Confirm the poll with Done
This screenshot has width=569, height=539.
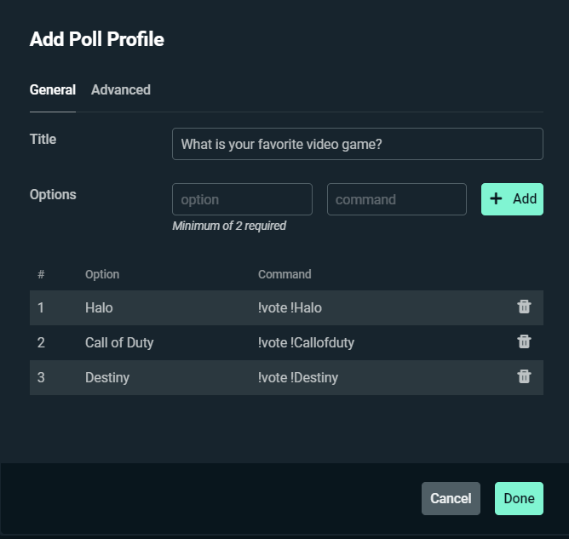pos(519,499)
